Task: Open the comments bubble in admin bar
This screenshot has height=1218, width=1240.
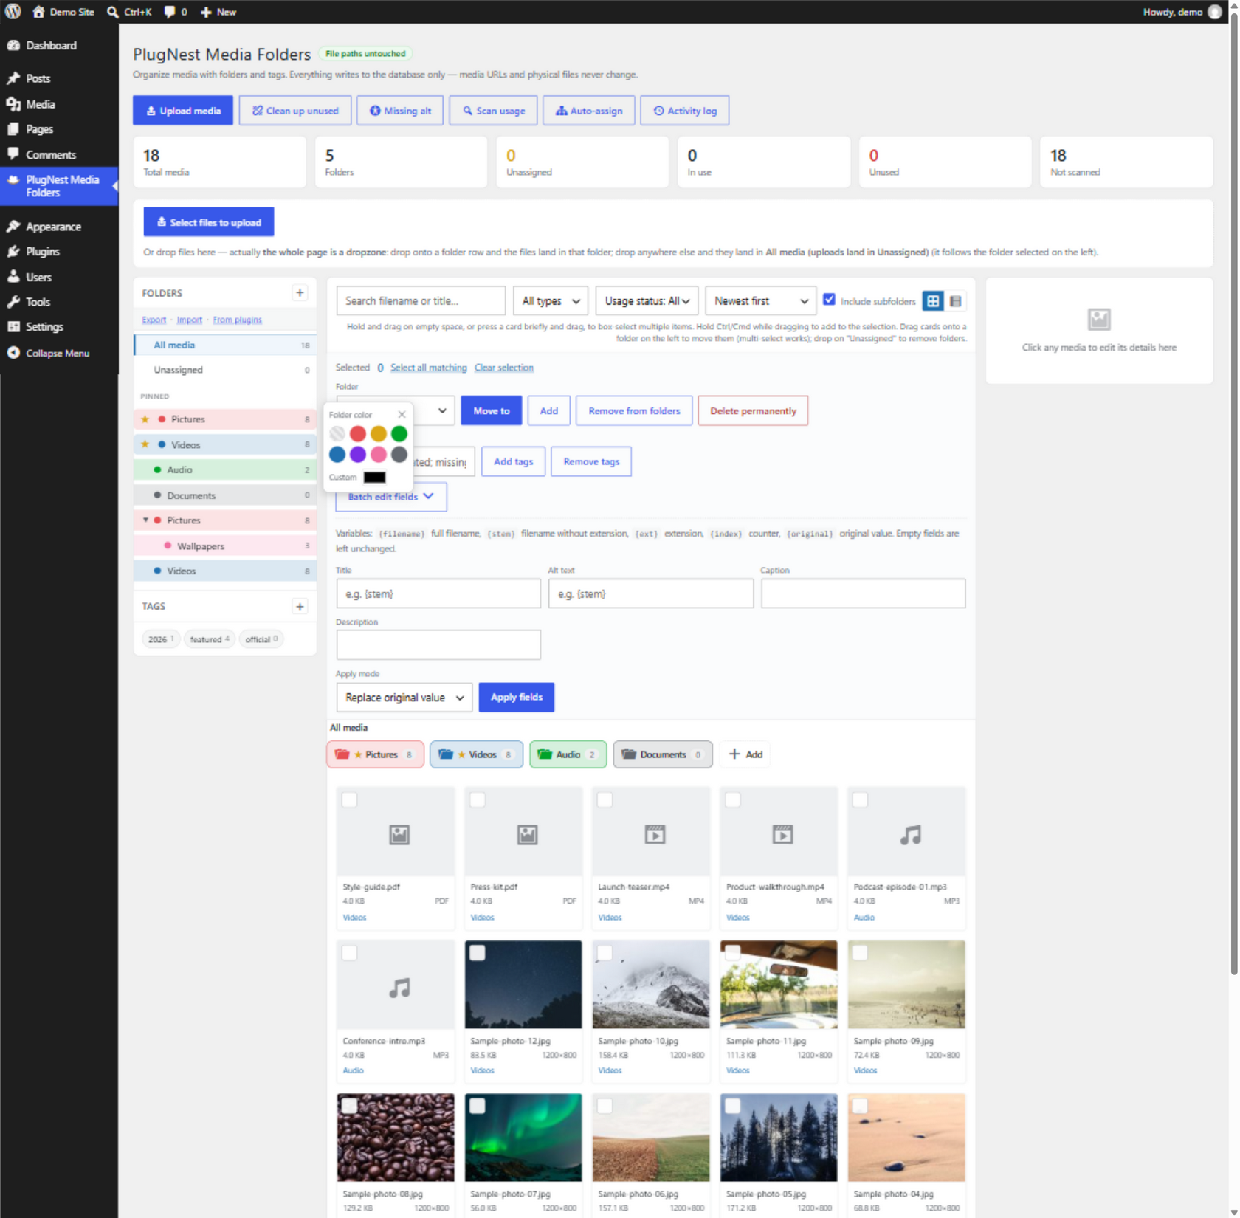Action: point(170,12)
